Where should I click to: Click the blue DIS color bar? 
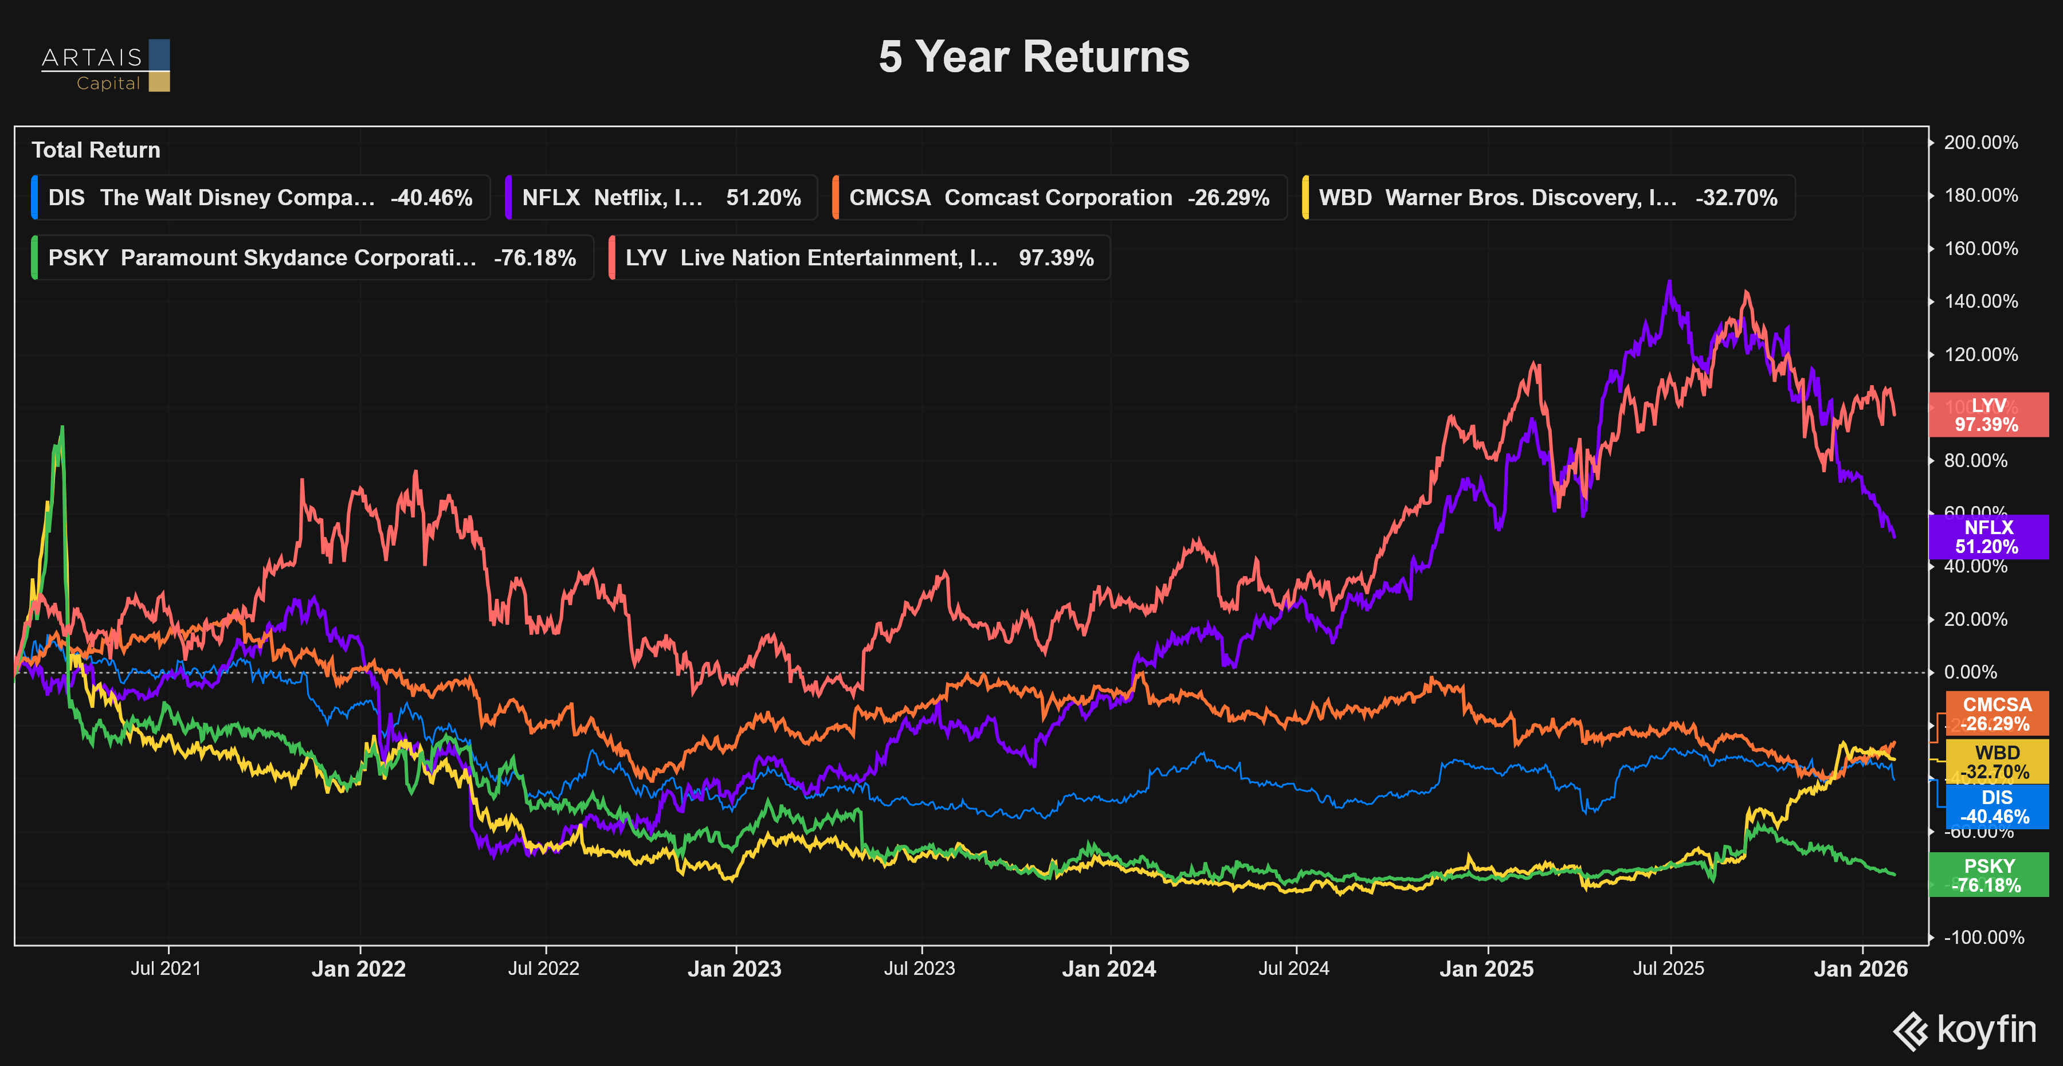pos(34,198)
